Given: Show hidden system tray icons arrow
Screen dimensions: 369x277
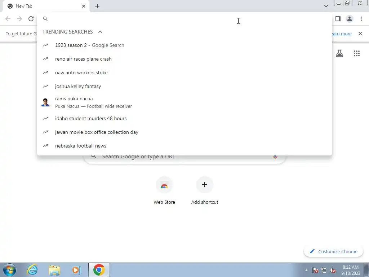Looking at the screenshot, I should [306, 270].
